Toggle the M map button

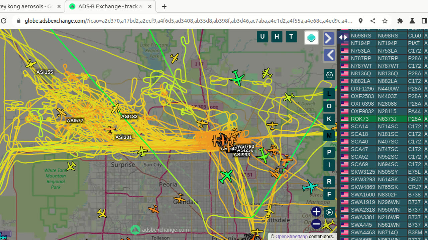[329, 136]
